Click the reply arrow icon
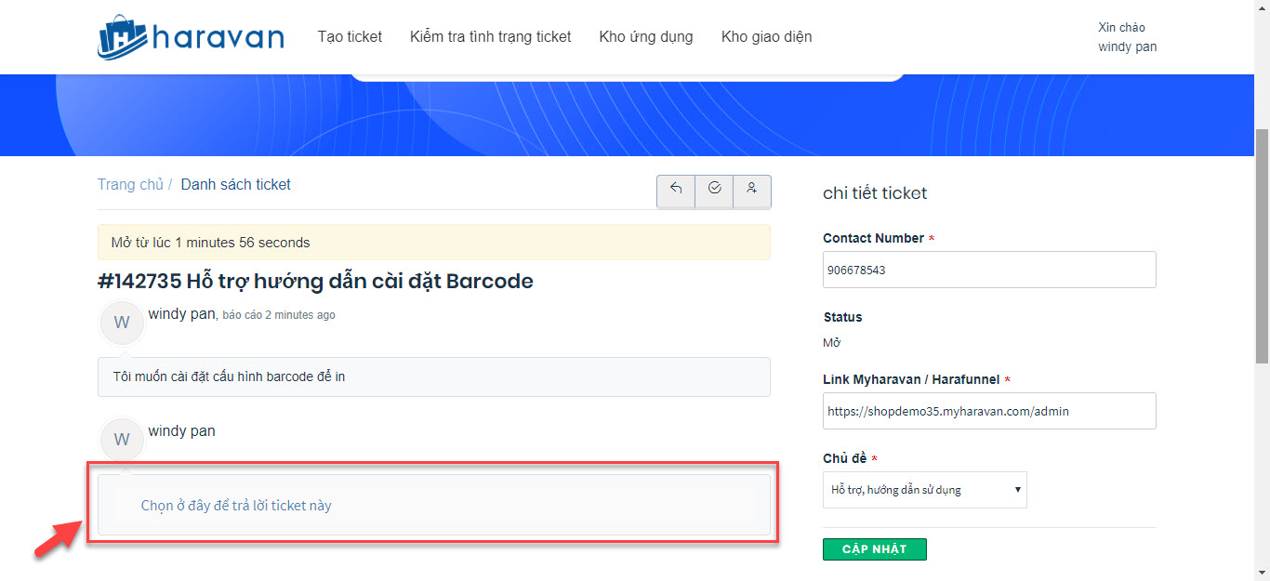 pos(676,189)
